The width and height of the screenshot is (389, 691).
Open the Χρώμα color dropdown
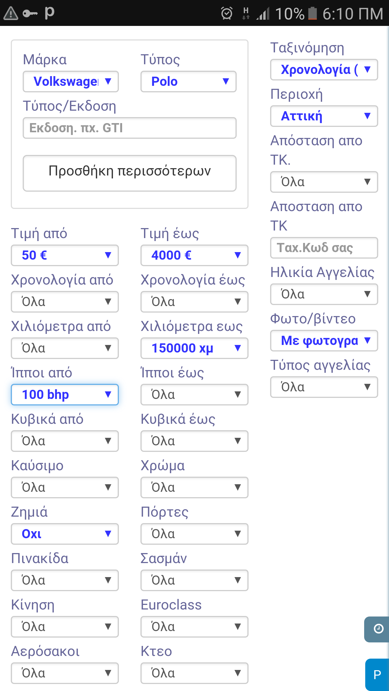tap(194, 487)
